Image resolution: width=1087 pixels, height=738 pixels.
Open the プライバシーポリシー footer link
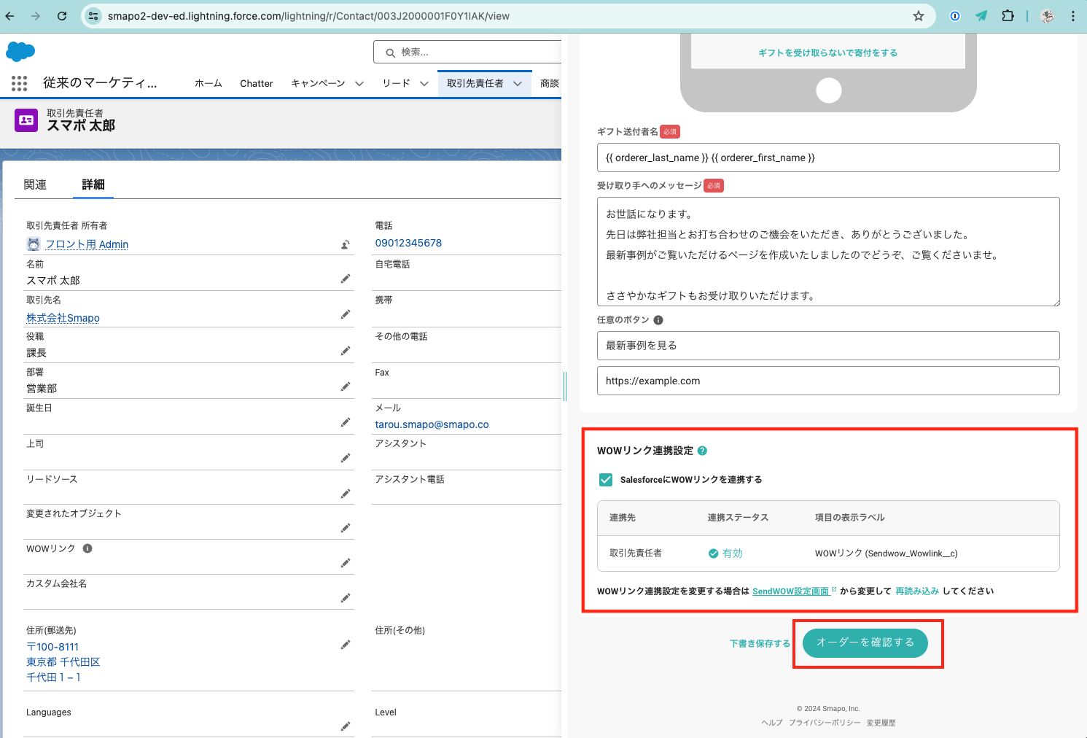[x=825, y=723]
